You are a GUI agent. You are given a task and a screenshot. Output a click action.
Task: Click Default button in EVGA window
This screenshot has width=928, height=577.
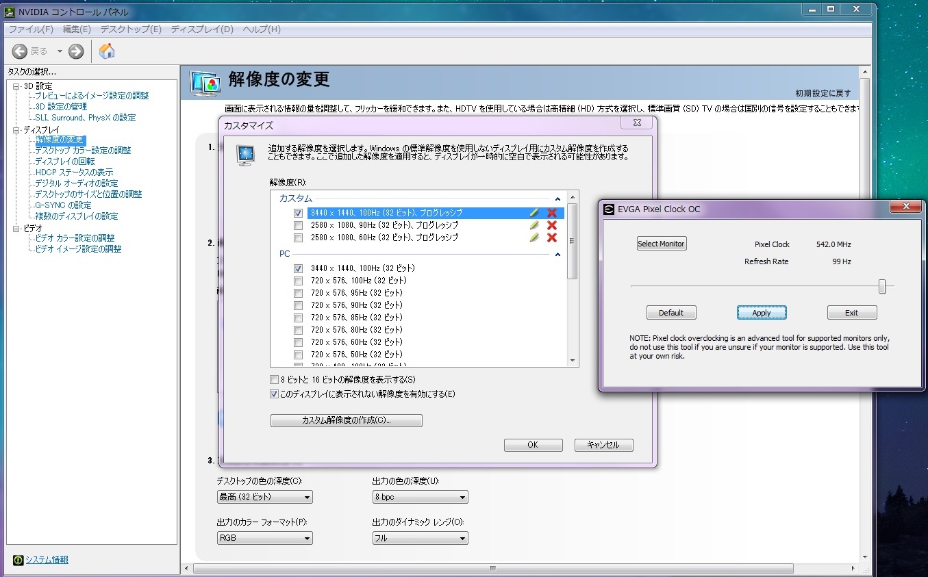(671, 313)
